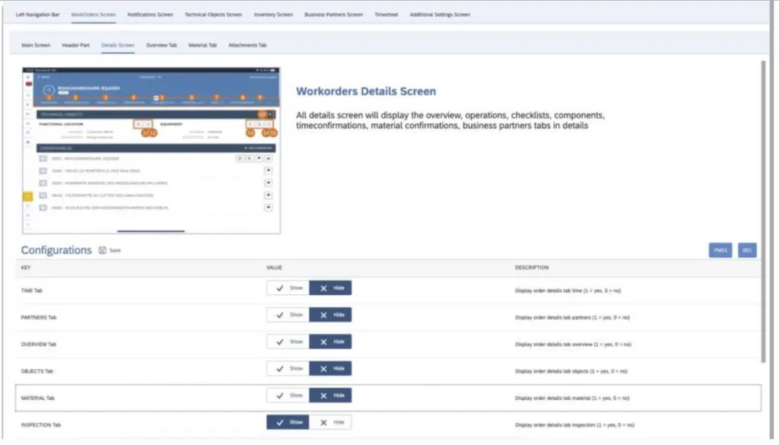The image size is (779, 445).
Task: Switch to Notifications Screen tab
Action: click(x=150, y=15)
